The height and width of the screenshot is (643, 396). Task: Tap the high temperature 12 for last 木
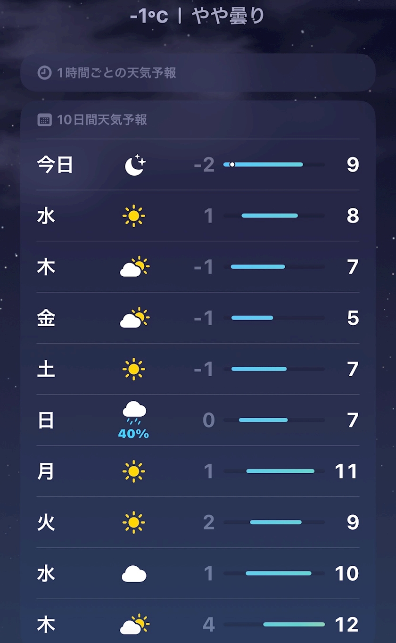(346, 625)
